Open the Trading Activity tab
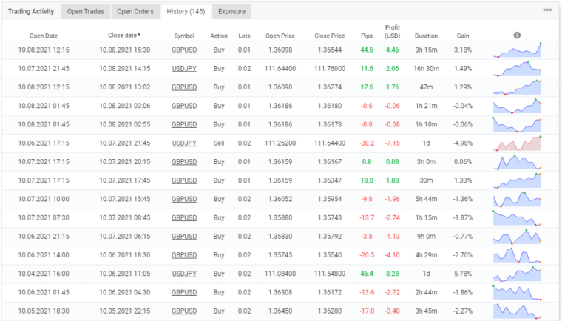The height and width of the screenshot is (321, 562). click(32, 11)
